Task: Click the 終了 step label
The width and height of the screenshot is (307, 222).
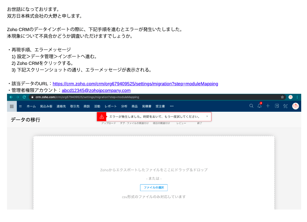Action: pos(199,123)
